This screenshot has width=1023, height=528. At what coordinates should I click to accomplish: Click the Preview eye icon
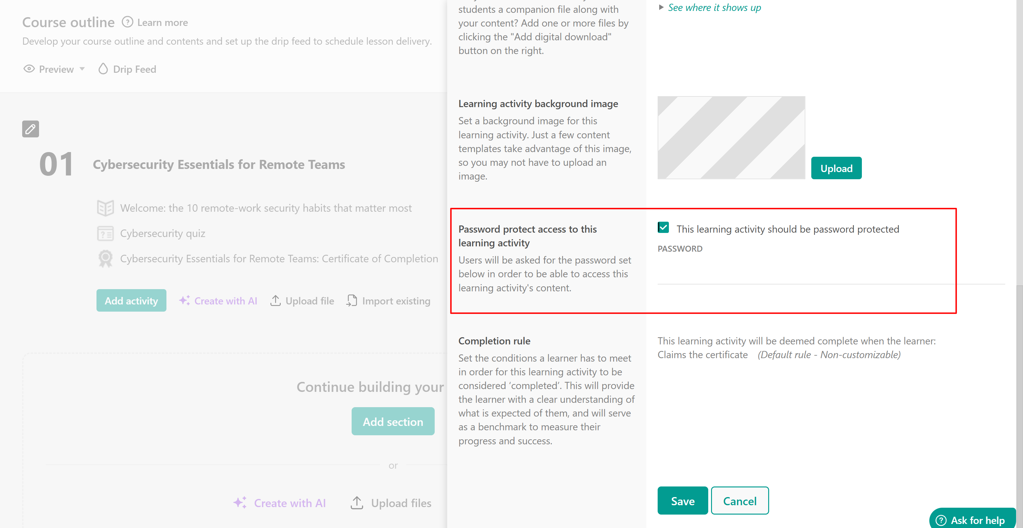(x=29, y=69)
